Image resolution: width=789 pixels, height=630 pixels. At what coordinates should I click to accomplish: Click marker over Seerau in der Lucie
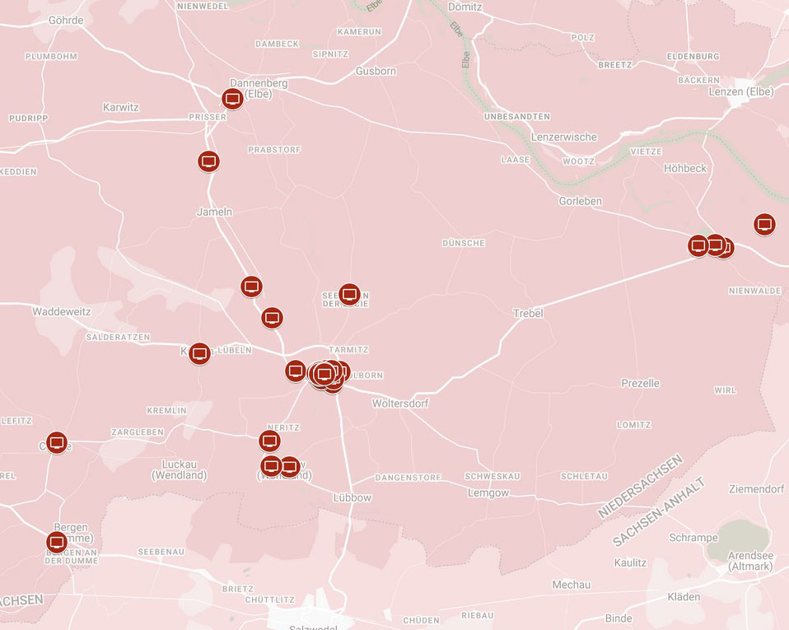coord(349,294)
